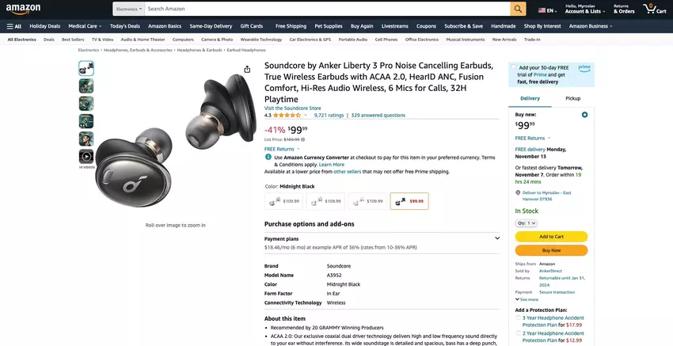Open the Qty quantity dropdown

click(x=527, y=223)
